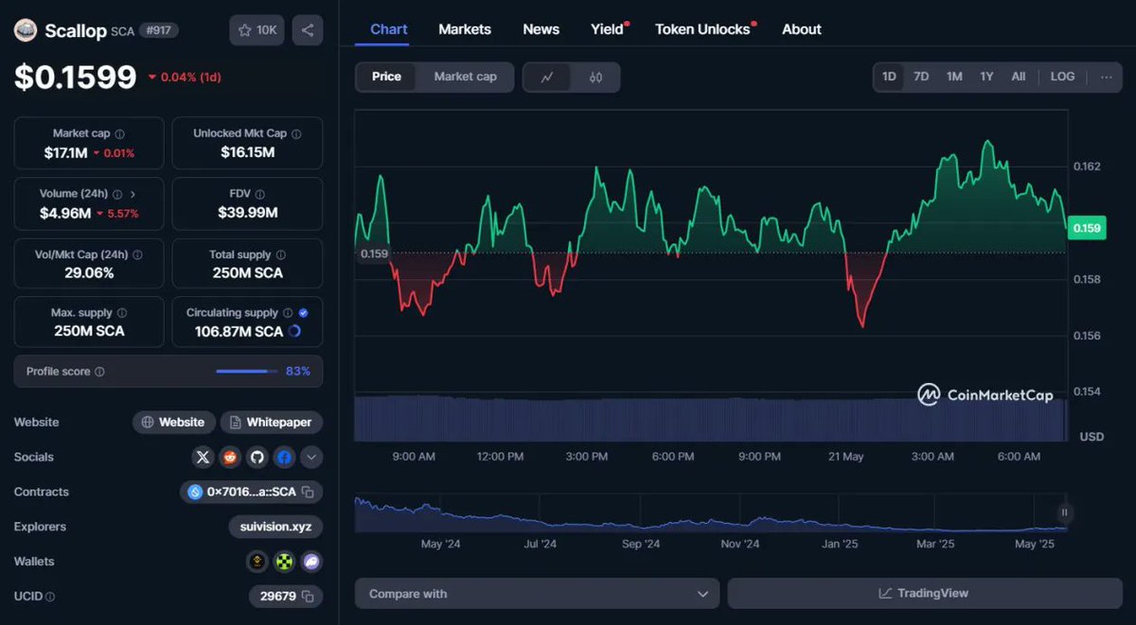The width and height of the screenshot is (1136, 625).
Task: Open suivision.xyz explorer link
Action: tap(275, 527)
